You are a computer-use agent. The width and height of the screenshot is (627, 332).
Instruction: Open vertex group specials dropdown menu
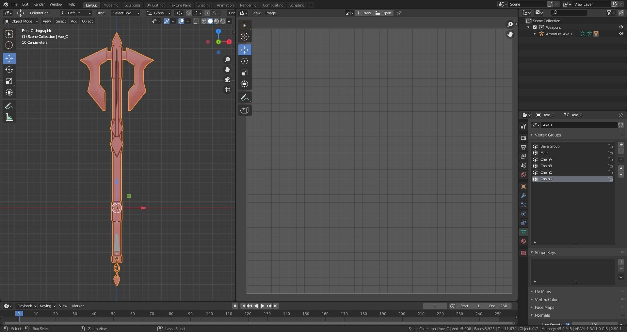pyautogui.click(x=621, y=160)
